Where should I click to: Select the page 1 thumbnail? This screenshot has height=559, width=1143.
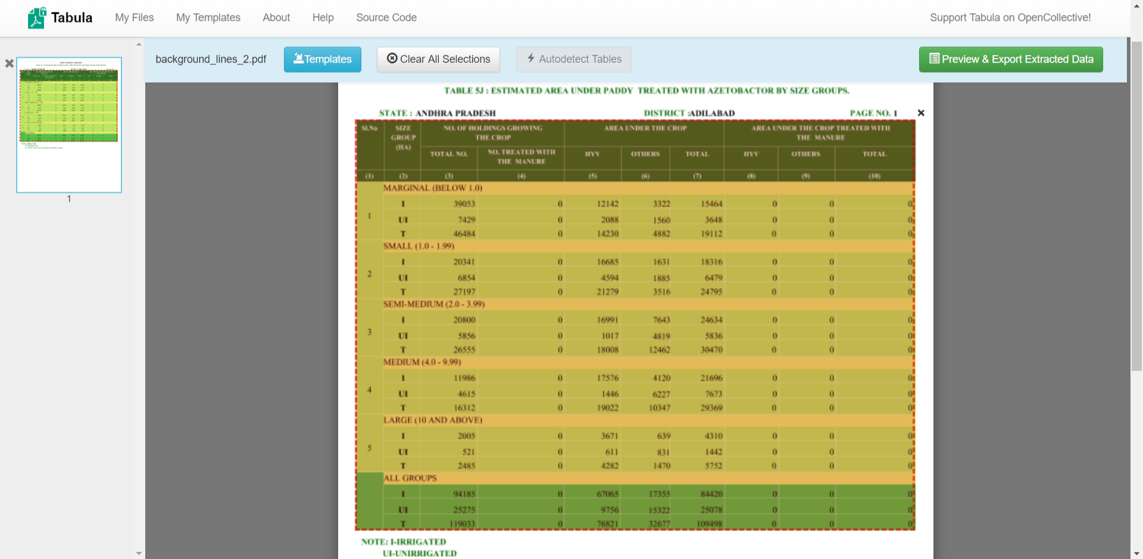[x=69, y=125]
